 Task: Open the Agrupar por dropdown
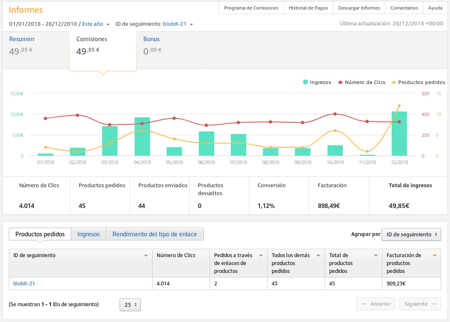tap(411, 234)
